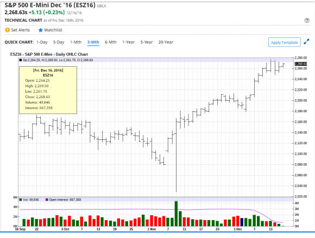Click the '3 Oct' date axis label
Image resolution: width=315 pixels, height=238 pixels.
pos(65,229)
